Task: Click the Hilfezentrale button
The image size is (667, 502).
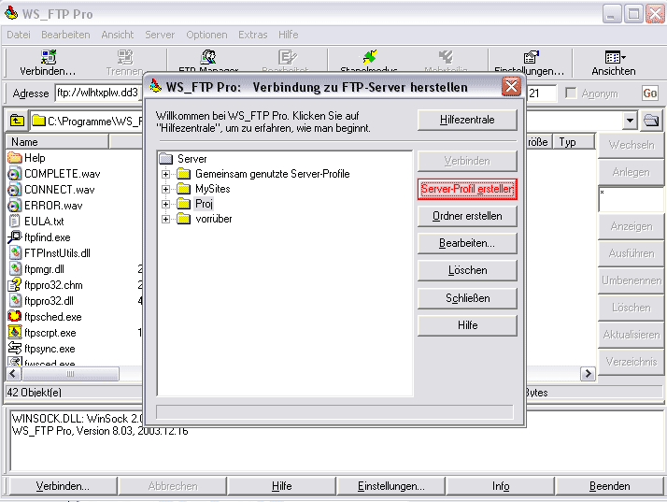Action: (x=467, y=120)
